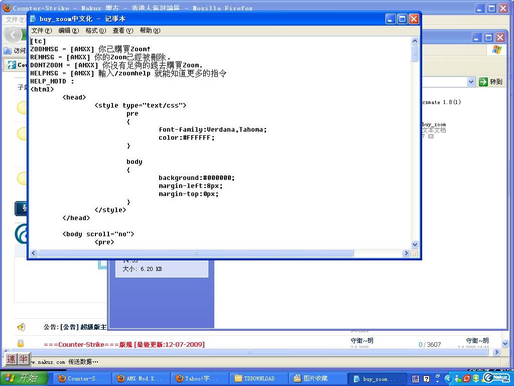Screen dimensions: 514x386
Task: Click Notepad's horizontal scrollbar thumb
Action: (196, 253)
